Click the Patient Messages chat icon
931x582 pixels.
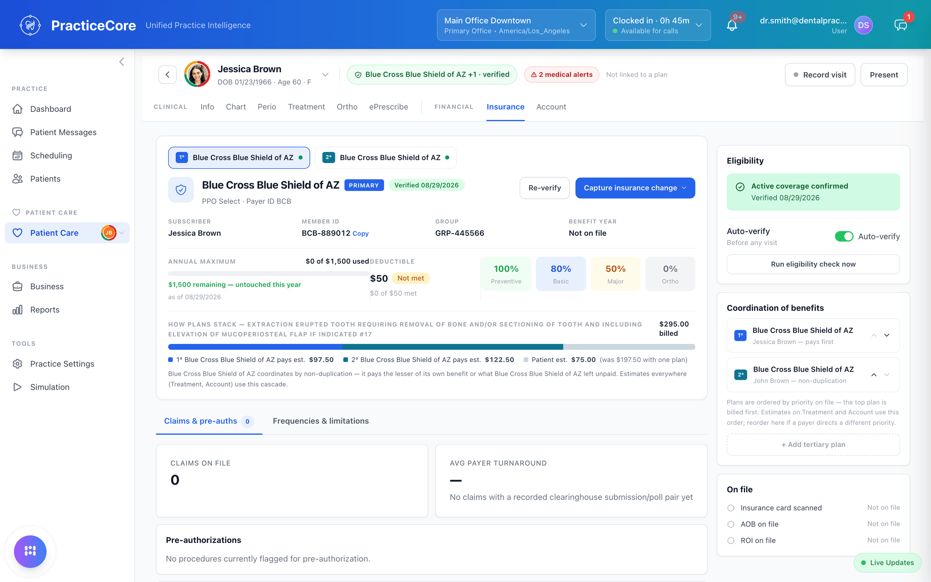click(18, 132)
